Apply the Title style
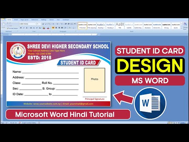Viewport: 189px width, 142px height. point(120,26)
